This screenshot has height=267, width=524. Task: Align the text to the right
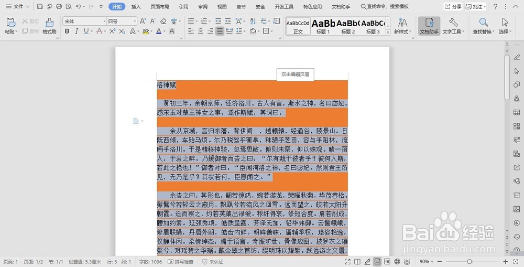pos(210,31)
